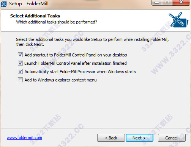Click the 'Automatically start FolderMill Processor' label

pos(80,72)
